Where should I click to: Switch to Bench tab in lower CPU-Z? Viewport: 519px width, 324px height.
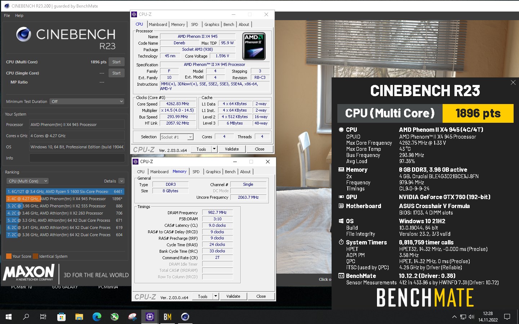230,172
